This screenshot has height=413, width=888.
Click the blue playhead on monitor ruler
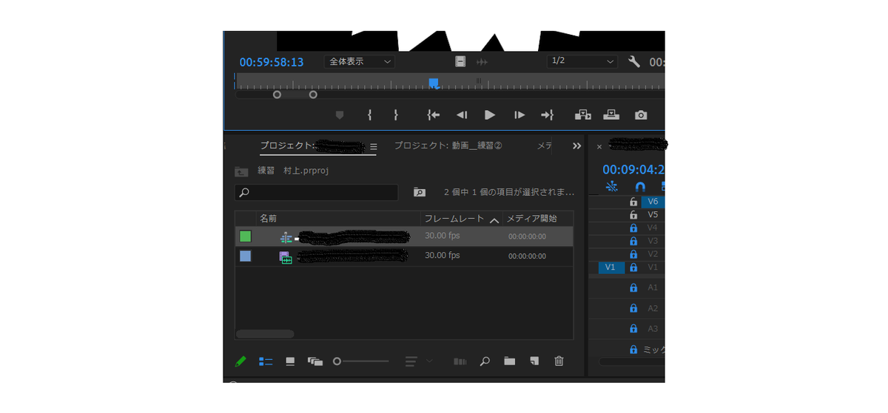[x=434, y=83]
